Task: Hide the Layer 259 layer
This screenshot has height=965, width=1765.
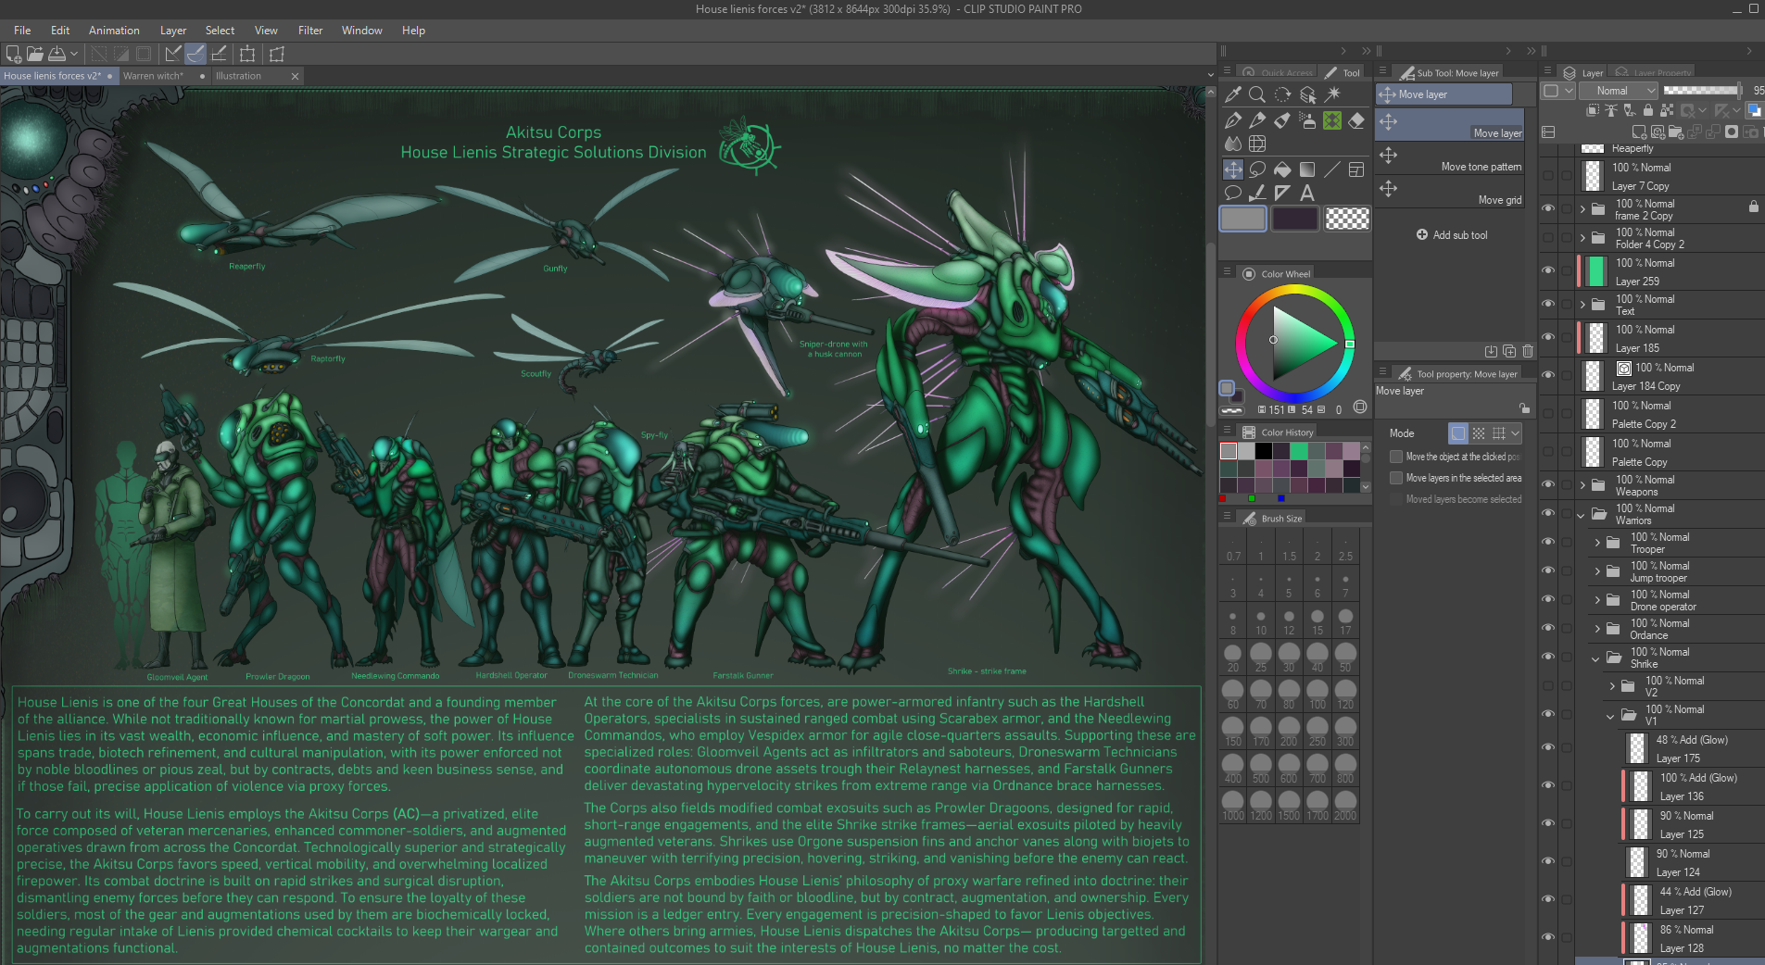Action: click(1548, 270)
